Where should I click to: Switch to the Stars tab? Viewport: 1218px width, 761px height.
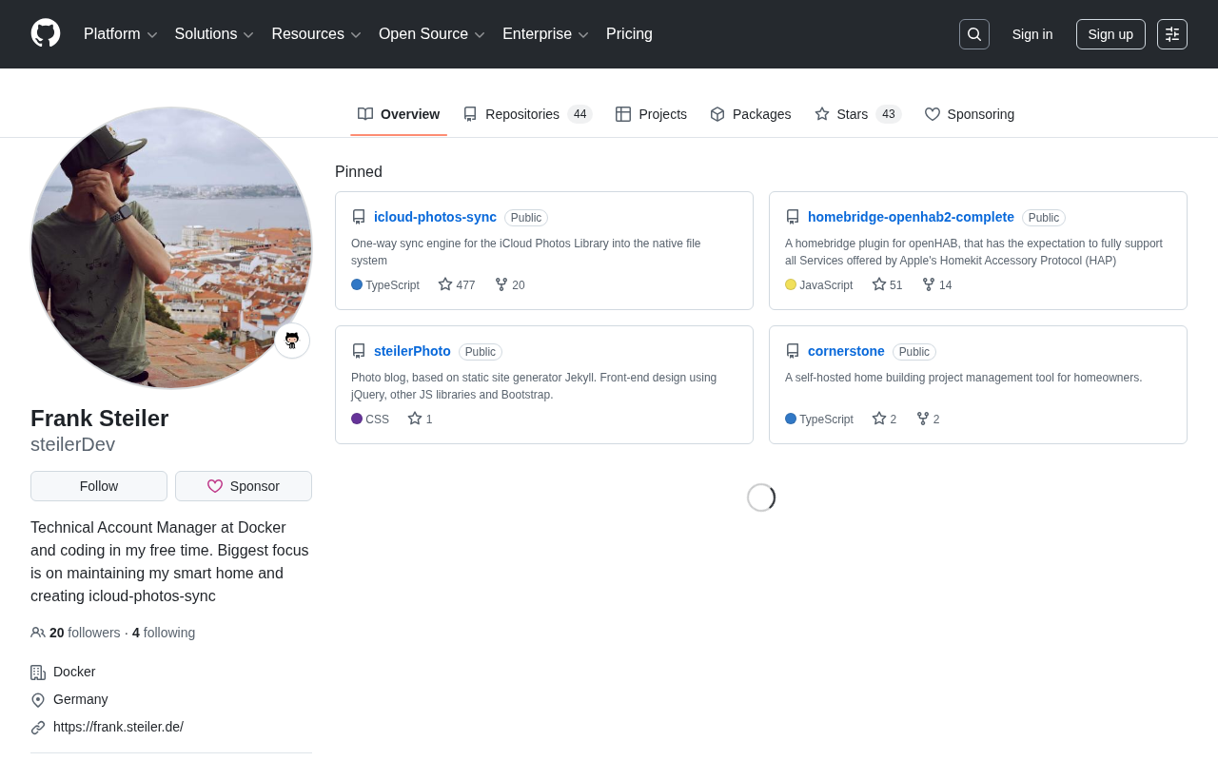(x=857, y=114)
